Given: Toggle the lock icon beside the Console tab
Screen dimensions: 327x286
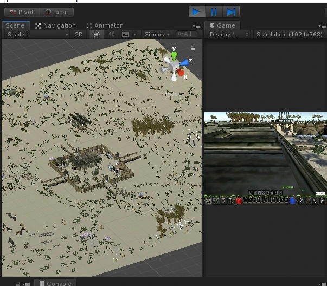Looking at the screenshot, I should pos(18,284).
